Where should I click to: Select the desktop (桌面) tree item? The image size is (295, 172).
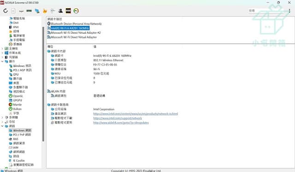[x=14, y=83]
